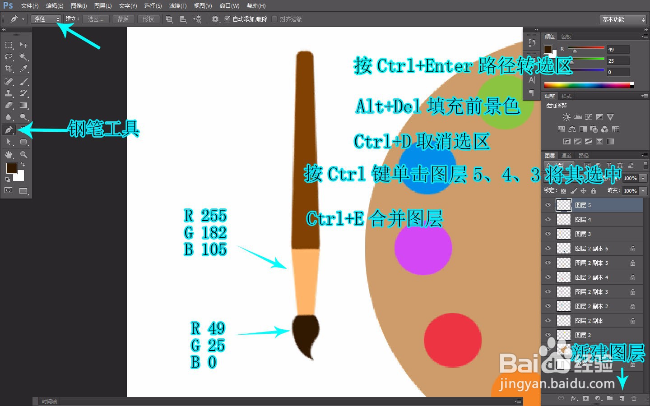
Task: Open the Color panel flyout menu
Action: pyautogui.click(x=644, y=37)
